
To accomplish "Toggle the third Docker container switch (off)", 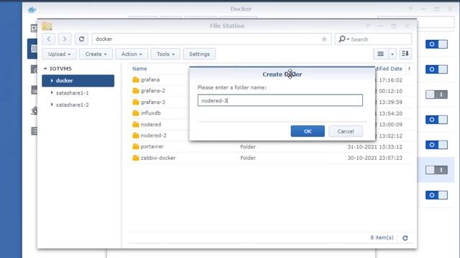I will [x=436, y=95].
